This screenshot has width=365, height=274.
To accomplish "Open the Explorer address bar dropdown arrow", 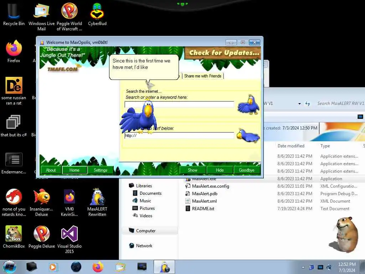I will tap(299, 104).
